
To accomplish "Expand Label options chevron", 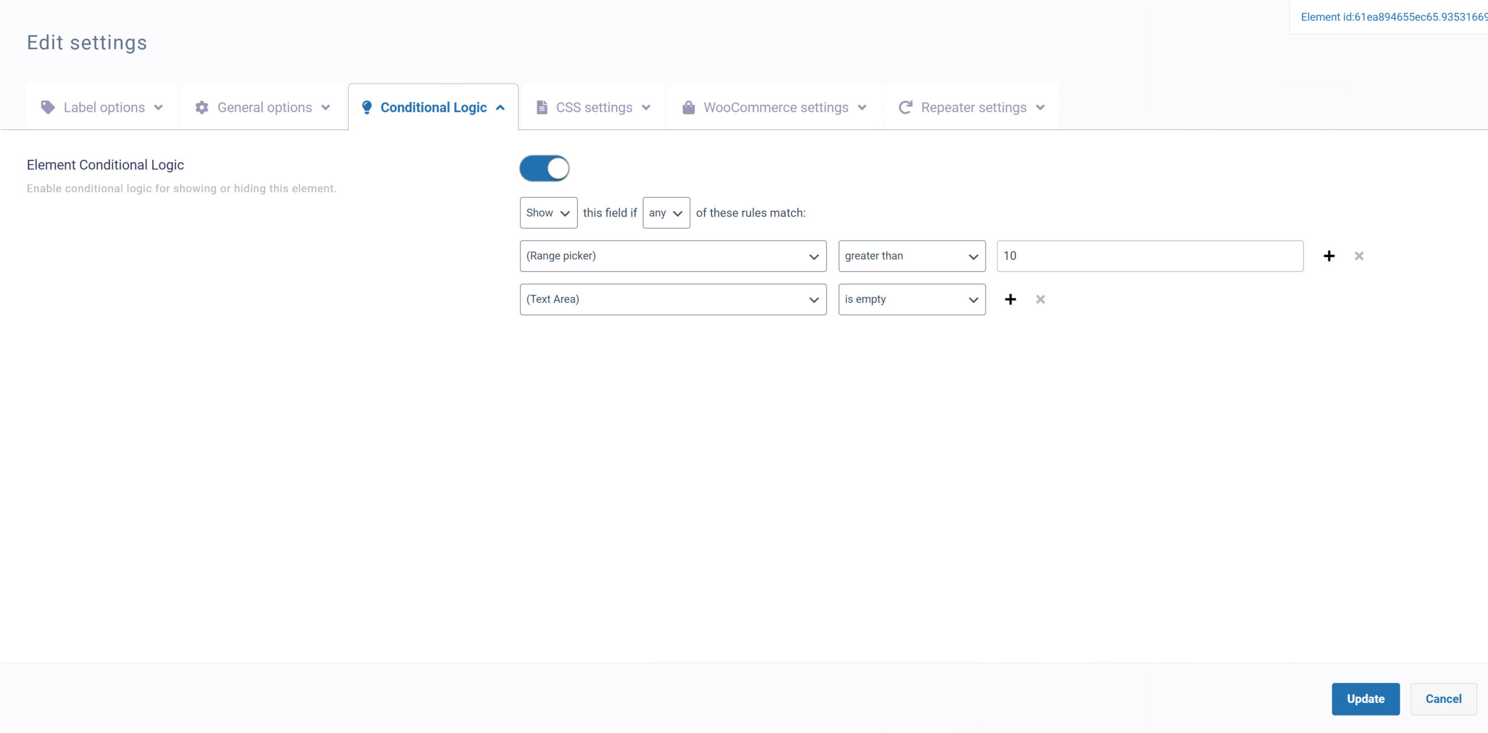I will coord(159,107).
